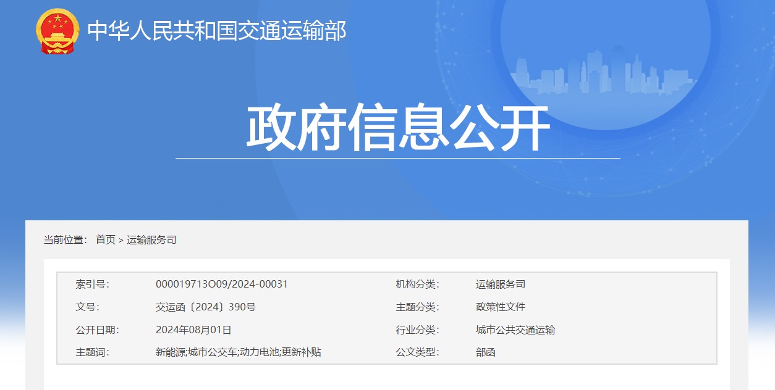Select the 公文类型 label

click(417, 352)
